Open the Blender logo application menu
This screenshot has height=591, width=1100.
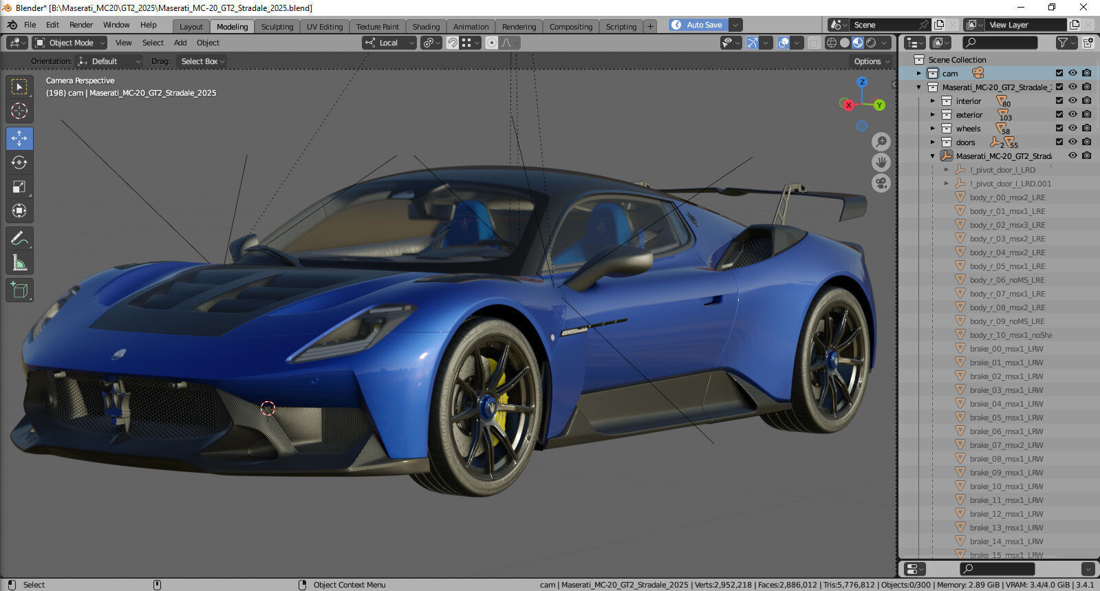12,25
